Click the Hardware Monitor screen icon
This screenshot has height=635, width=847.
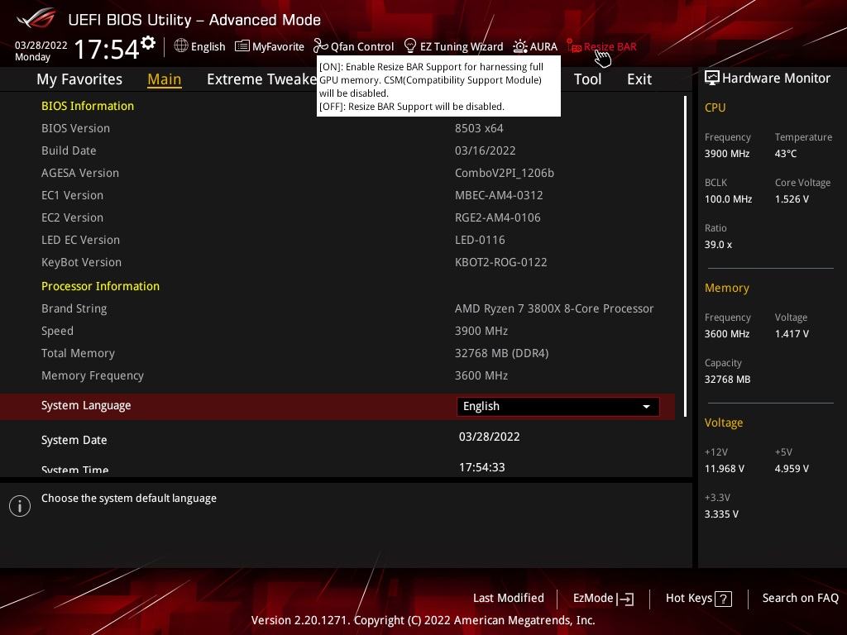coord(712,79)
